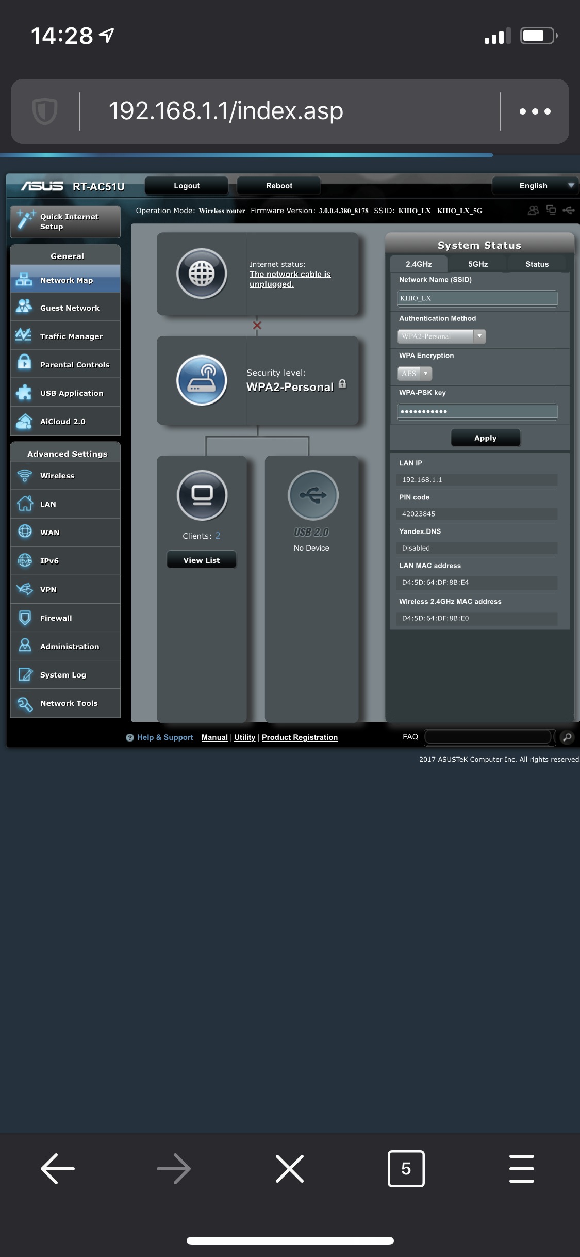The image size is (580, 1257).
Task: Open the Manual link
Action: 214,737
